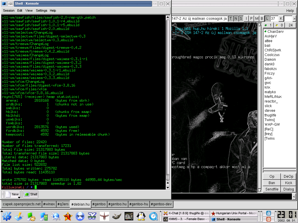The height and width of the screenshot is (223, 298).
Task: Click the X-Chat chat area scrollbar up arrow
Action: tap(260, 24)
